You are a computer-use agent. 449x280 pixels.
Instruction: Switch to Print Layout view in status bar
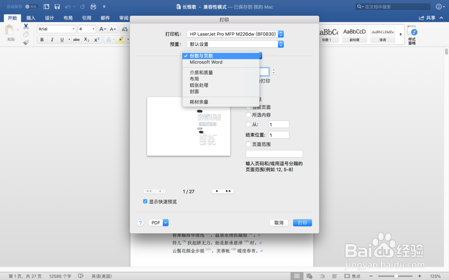click(x=297, y=276)
